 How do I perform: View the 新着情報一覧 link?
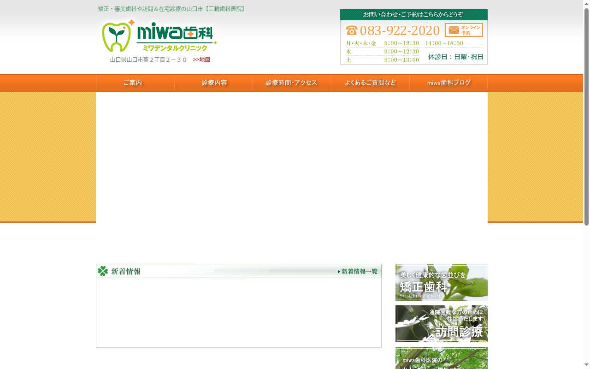coord(358,272)
